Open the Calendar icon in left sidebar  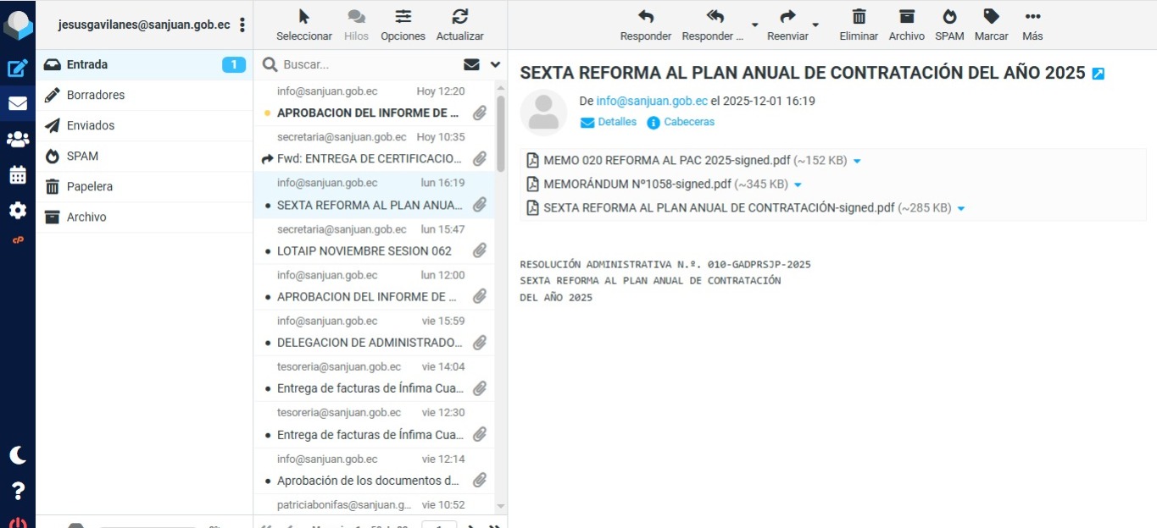coord(18,175)
